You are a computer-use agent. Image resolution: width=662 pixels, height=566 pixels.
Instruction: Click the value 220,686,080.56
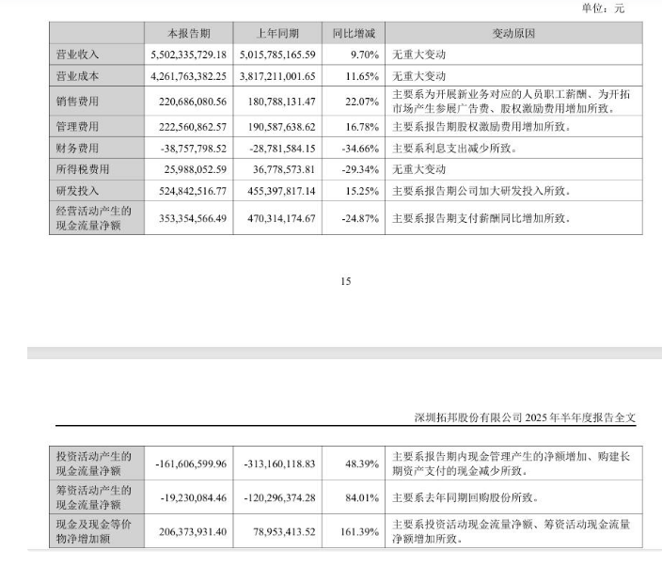[x=193, y=102]
